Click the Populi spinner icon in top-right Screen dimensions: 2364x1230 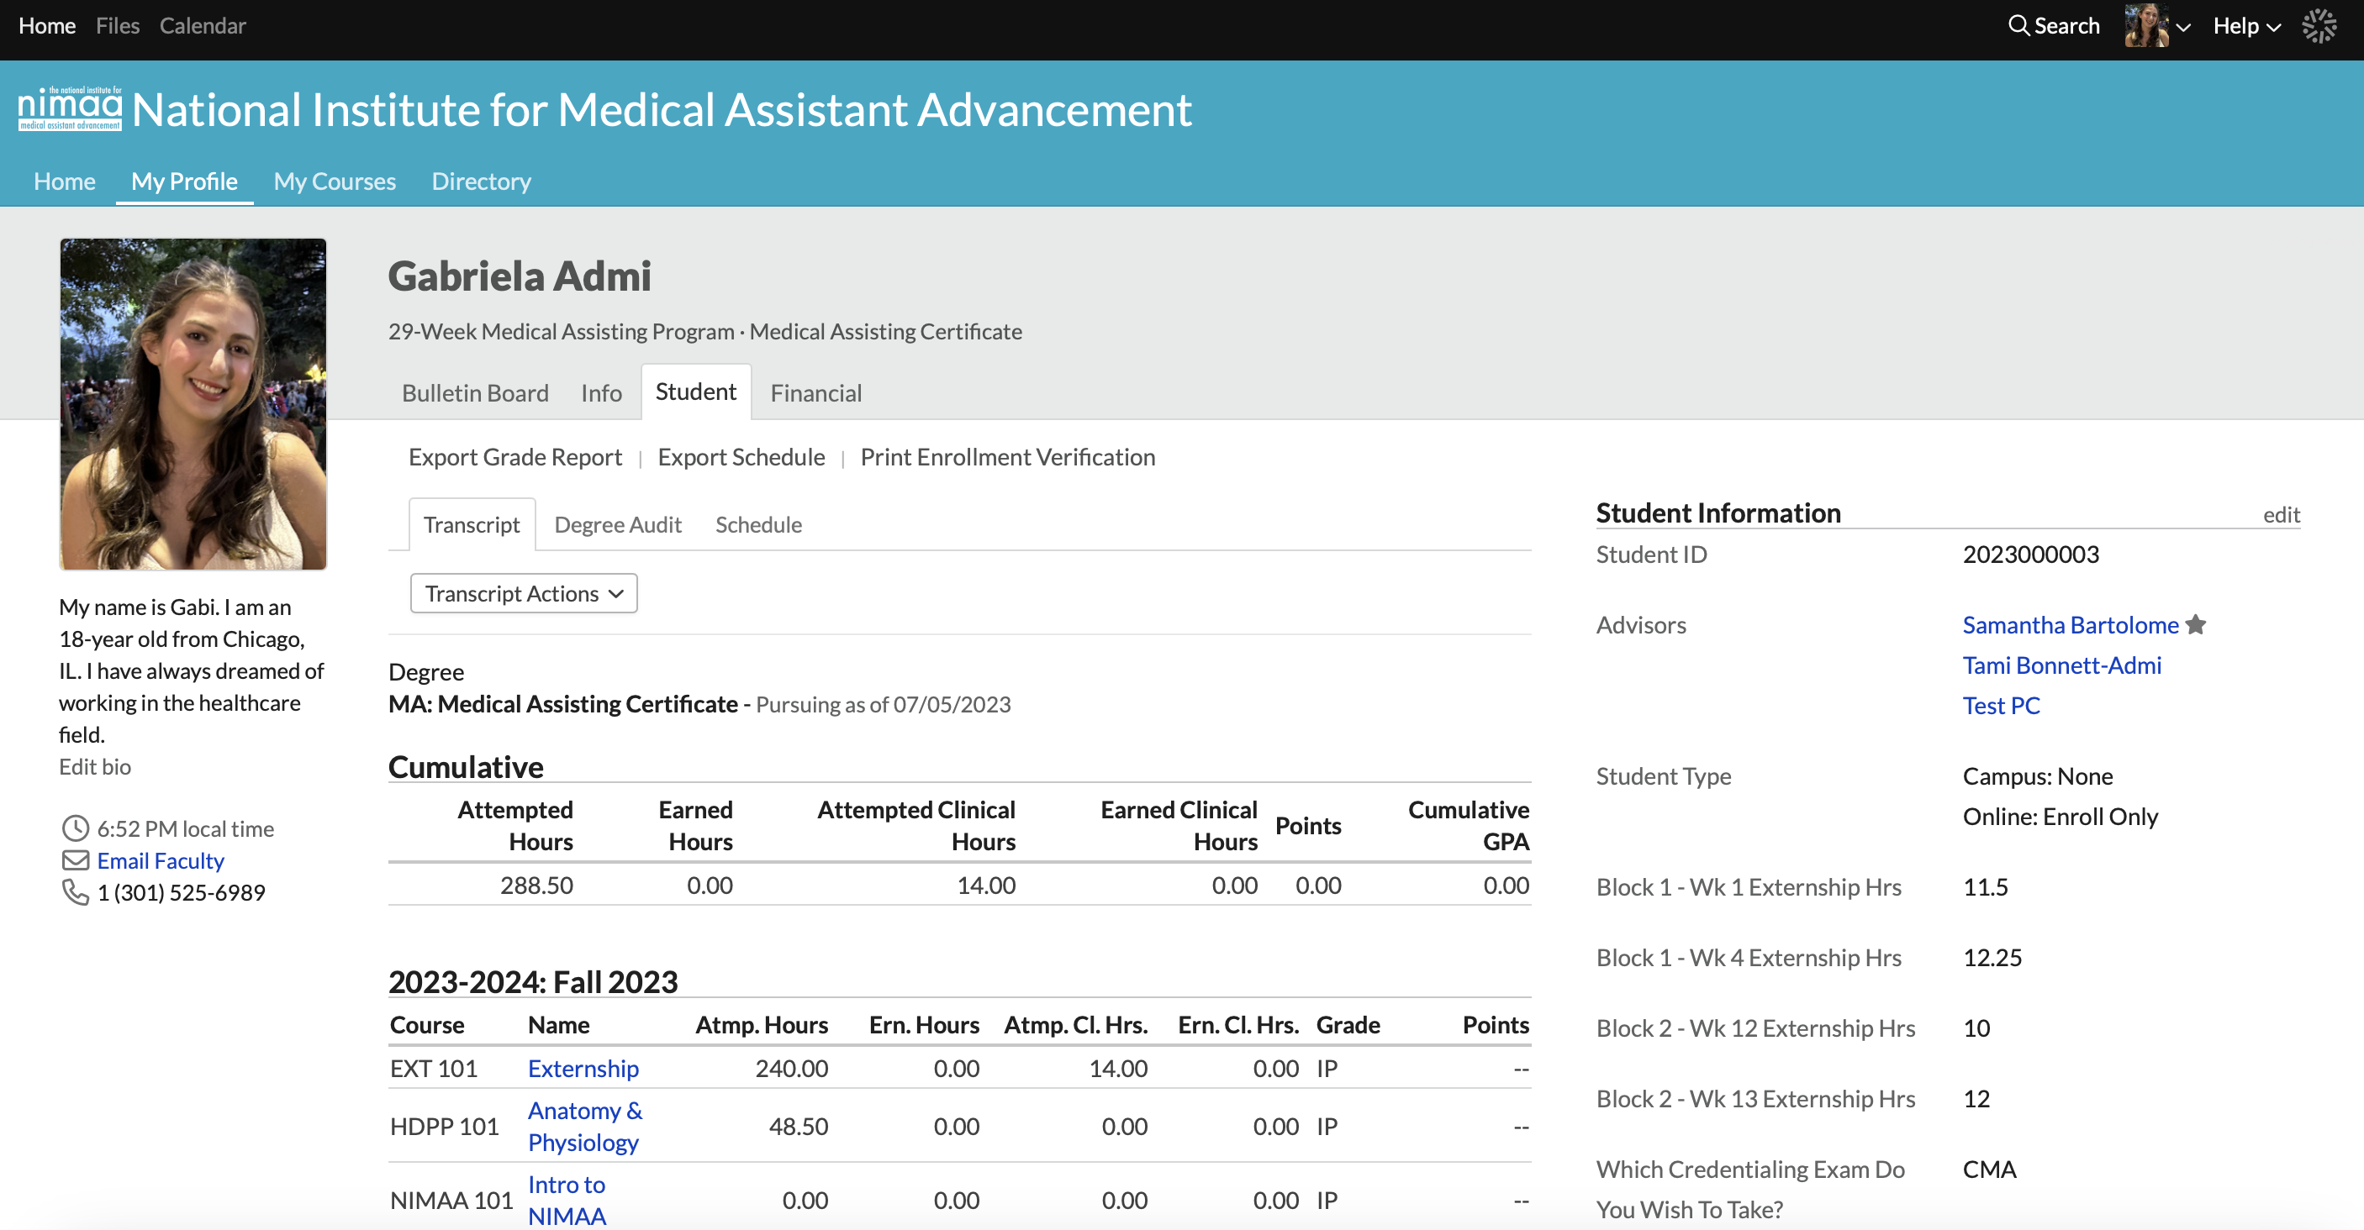click(2319, 26)
